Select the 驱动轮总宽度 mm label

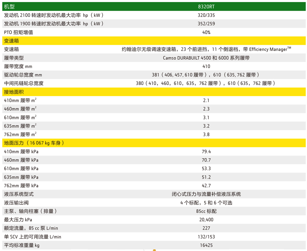[23, 75]
